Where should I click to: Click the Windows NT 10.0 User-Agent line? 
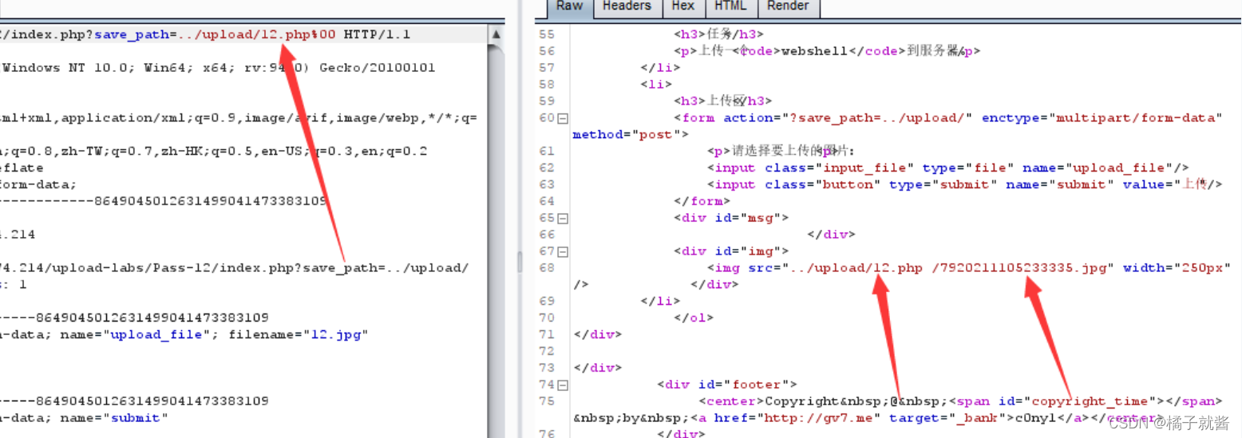pos(218,68)
